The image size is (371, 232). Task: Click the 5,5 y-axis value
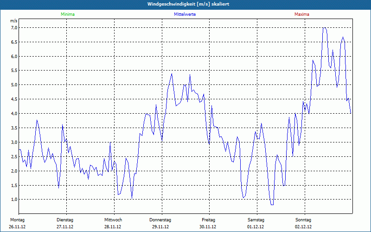coord(14,71)
